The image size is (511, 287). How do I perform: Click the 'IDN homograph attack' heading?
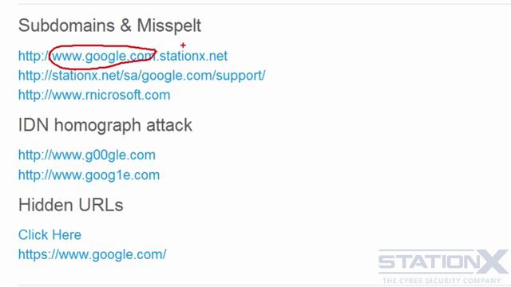pos(105,125)
